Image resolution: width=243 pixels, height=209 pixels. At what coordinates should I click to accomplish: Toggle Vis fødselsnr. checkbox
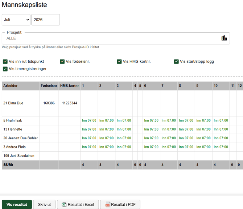pos(62,62)
